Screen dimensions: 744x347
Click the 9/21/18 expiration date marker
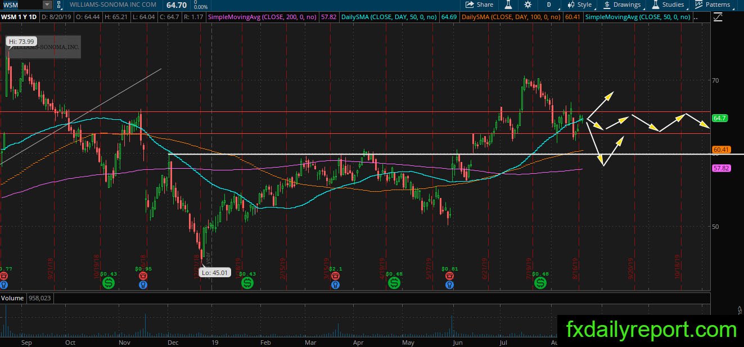[x=50, y=269]
